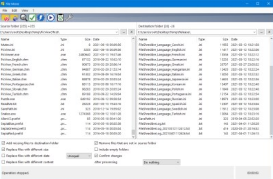Click the clipboard checklist toolbar icon
This screenshot has width=273, height=179.
(x=60, y=18)
